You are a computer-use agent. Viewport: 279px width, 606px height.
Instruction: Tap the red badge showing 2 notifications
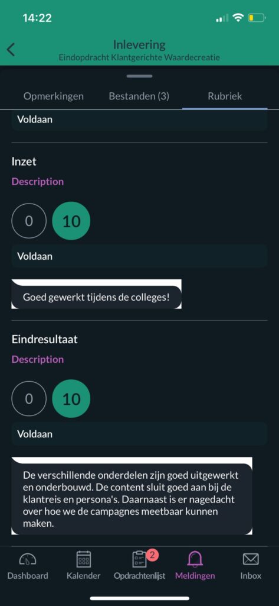tap(153, 555)
